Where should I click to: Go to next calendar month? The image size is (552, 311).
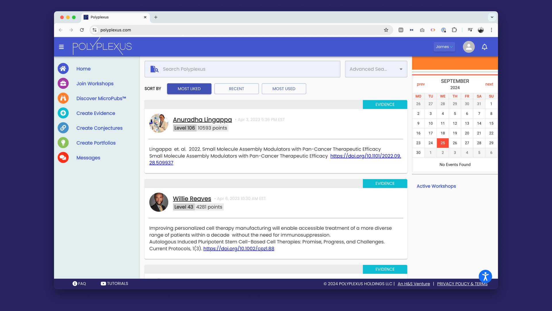489,84
